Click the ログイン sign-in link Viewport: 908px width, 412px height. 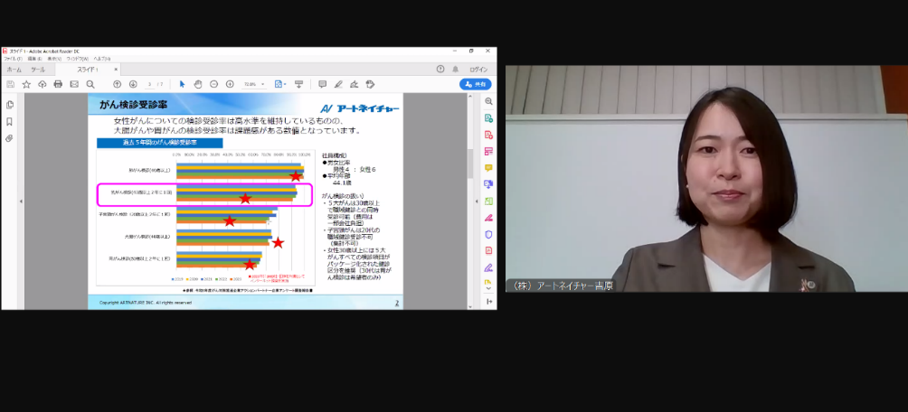(478, 69)
